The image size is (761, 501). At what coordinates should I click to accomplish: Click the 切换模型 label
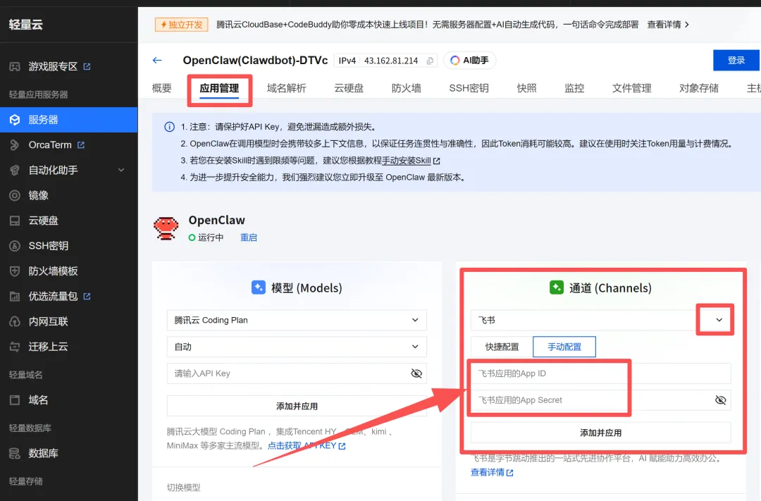tap(183, 488)
